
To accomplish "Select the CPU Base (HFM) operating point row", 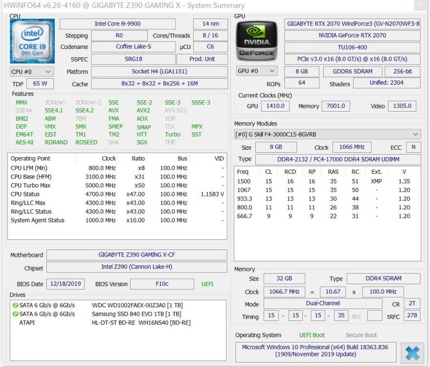I will (x=117, y=177).
